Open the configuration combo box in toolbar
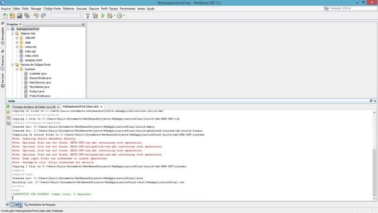Viewport: 378px width, 213px height. (x=67, y=16)
